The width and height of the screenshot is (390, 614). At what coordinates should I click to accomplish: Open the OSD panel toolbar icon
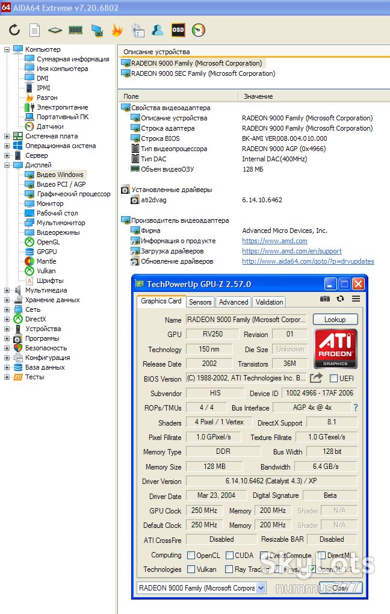pos(178,29)
